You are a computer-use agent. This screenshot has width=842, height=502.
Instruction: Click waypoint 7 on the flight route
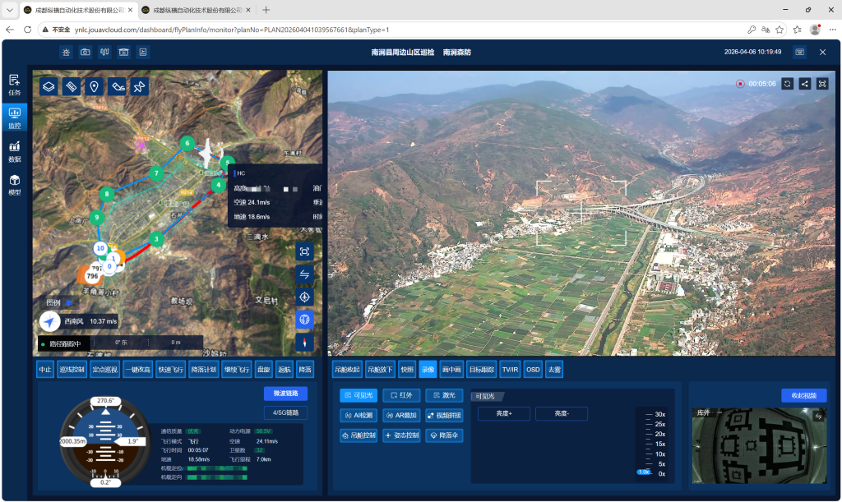click(155, 173)
